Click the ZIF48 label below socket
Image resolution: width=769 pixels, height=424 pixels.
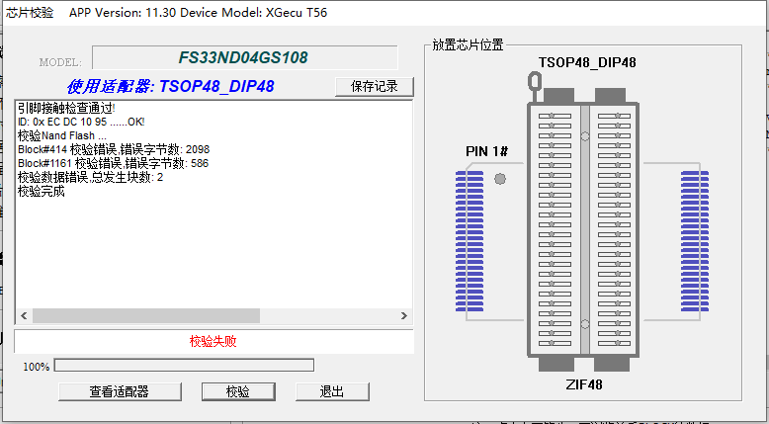(x=585, y=384)
